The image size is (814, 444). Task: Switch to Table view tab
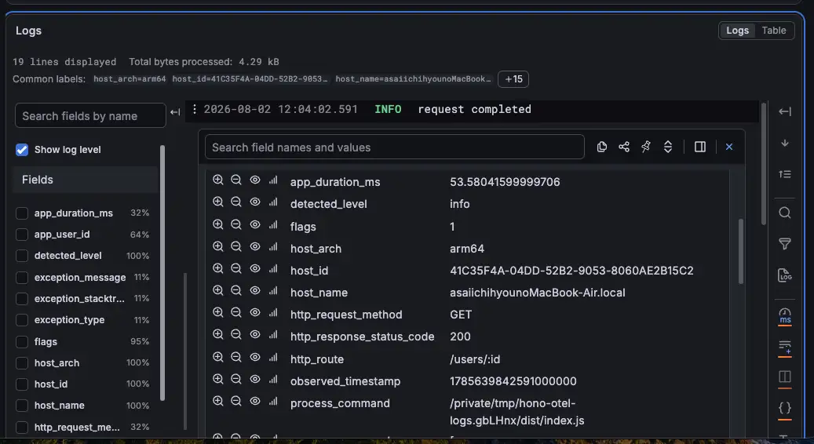773,30
